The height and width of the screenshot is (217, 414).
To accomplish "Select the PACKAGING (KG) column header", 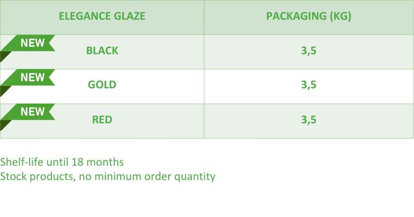I will 309,16.
